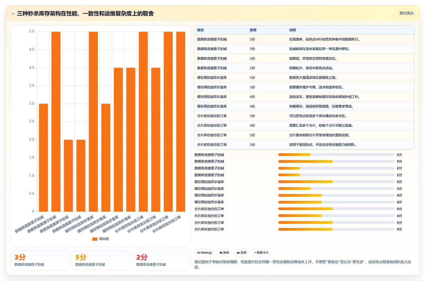Screen dimensions: 425x281
Task: Click the 5.0 chart bar for 缓存预扣加异步落库
Action: (x=93, y=121)
